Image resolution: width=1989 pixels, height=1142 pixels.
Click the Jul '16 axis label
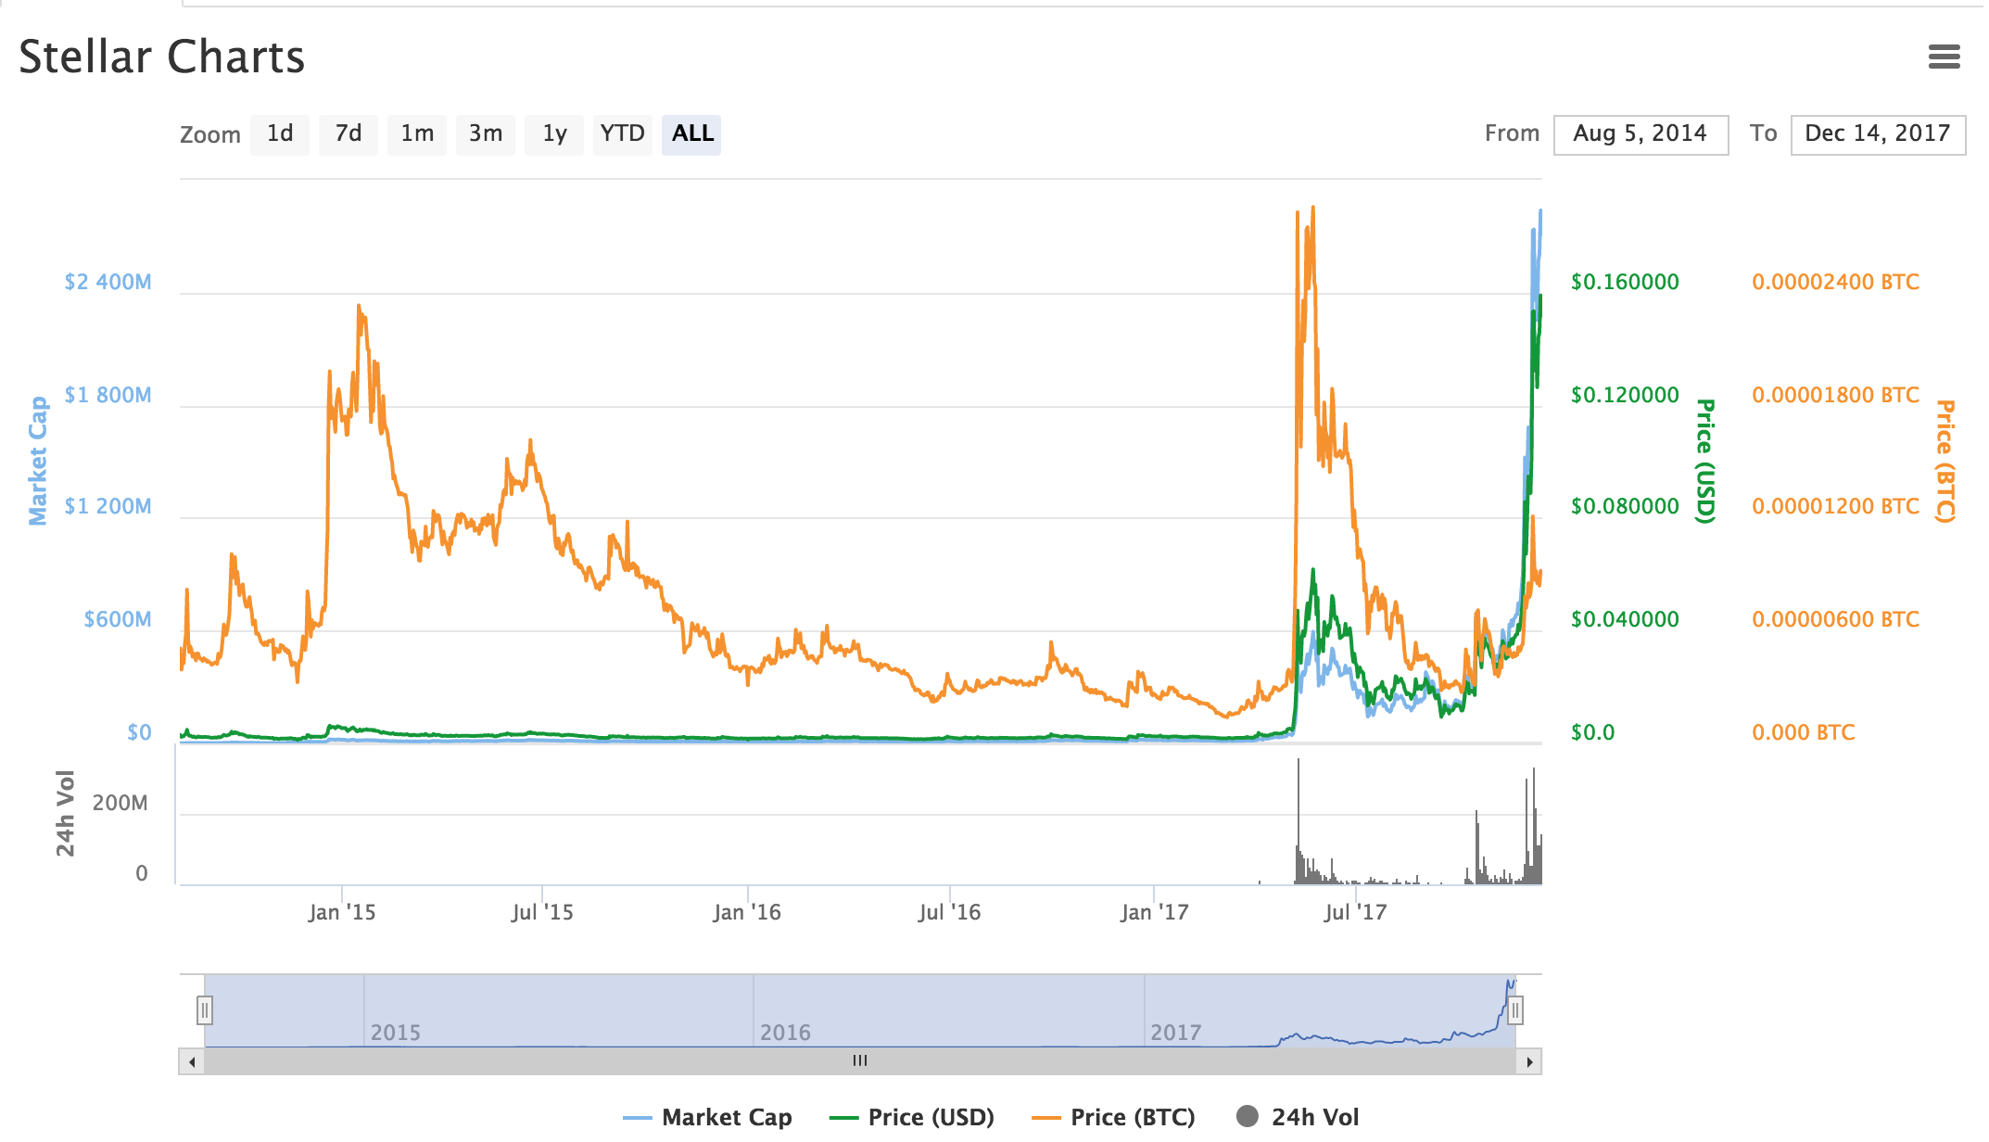949,912
